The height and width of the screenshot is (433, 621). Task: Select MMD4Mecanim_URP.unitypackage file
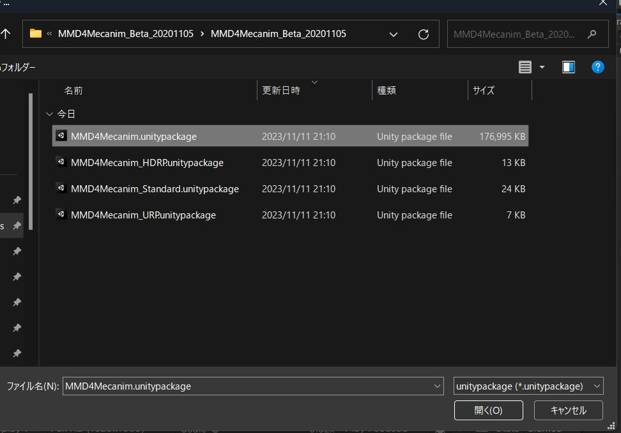click(290, 215)
